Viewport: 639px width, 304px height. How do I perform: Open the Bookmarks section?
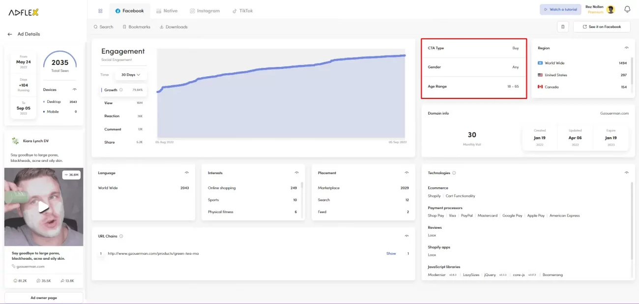[x=136, y=27]
